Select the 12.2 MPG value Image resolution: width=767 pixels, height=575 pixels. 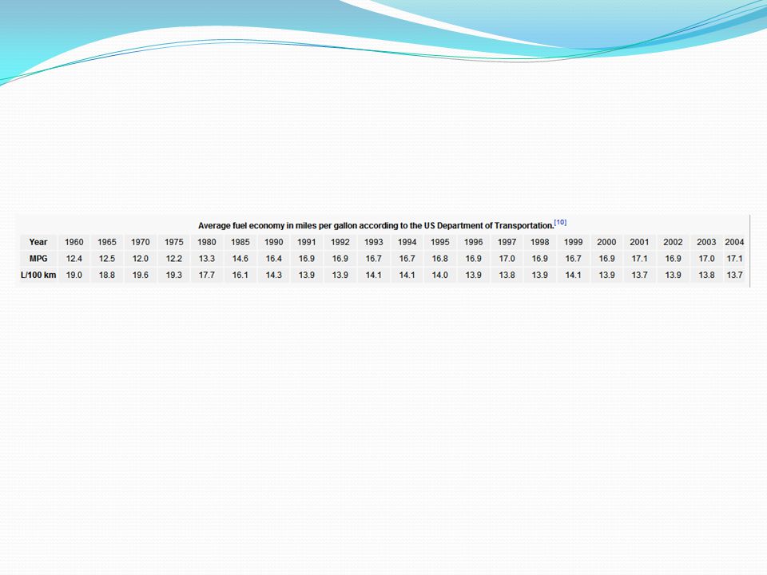[x=173, y=259]
